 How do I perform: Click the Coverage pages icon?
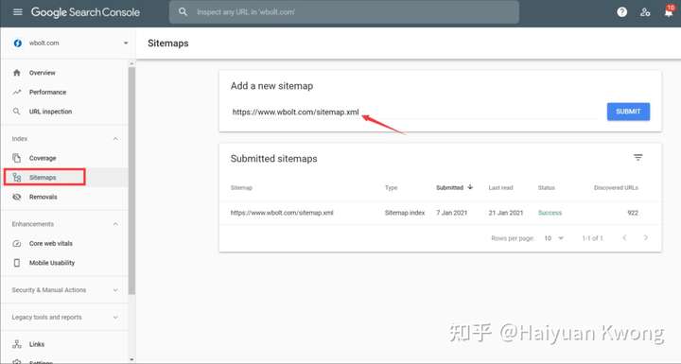(x=16, y=158)
